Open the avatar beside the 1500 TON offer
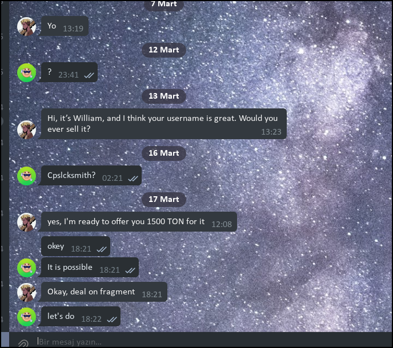393x348 pixels. point(26,222)
